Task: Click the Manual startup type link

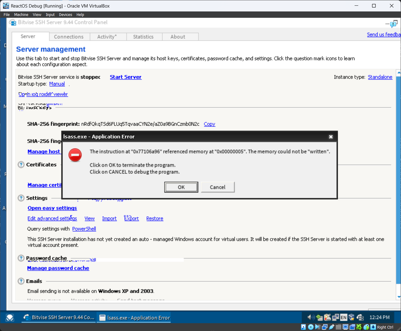Action: click(57, 84)
